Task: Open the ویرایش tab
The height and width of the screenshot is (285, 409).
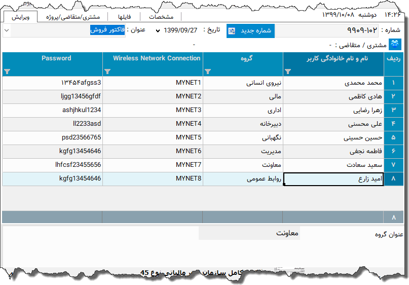Action: coord(21,17)
